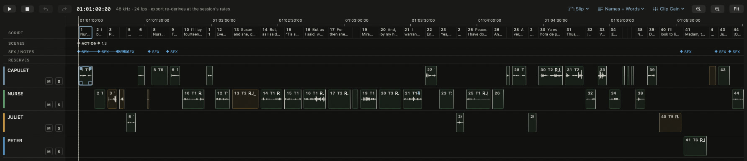Select Nurse clip 13 T2 RJ
Viewport: 747px width, 161px height.
(245, 99)
